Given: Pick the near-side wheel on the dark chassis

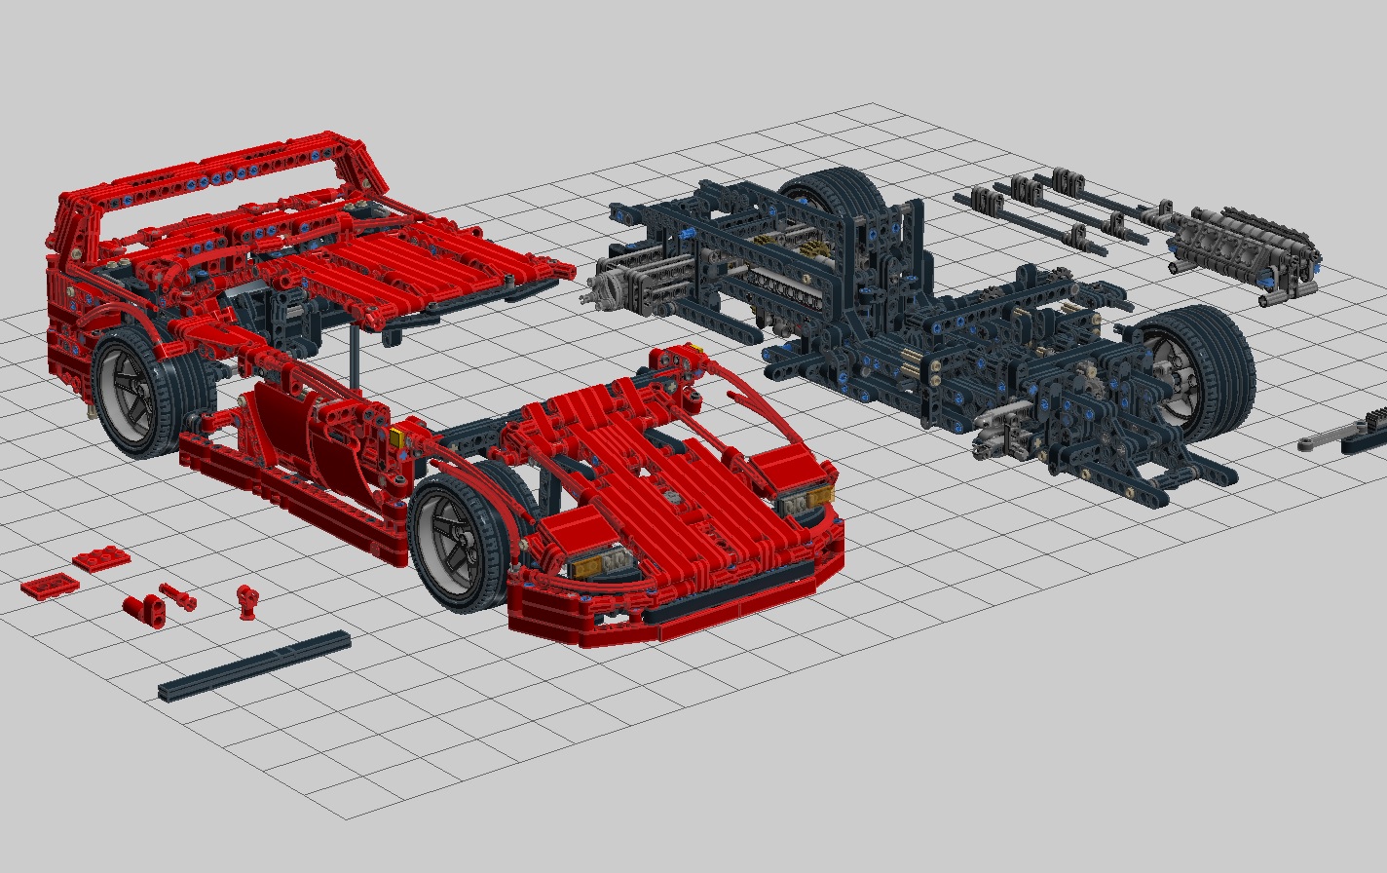Looking at the screenshot, I should click(x=1195, y=372).
